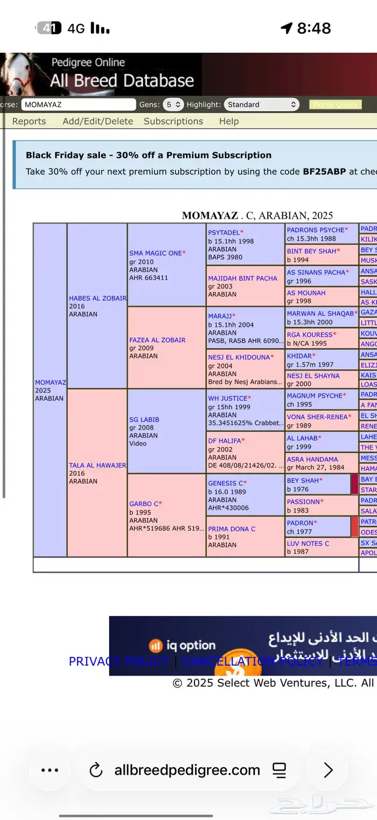
Task: Tap the allbreedpedigree.com address bar
Action: click(x=187, y=770)
